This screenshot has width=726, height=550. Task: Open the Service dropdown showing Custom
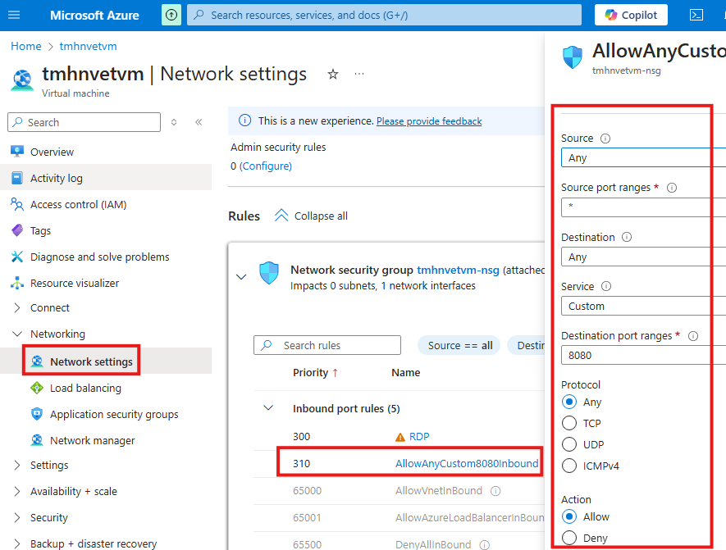(x=643, y=306)
